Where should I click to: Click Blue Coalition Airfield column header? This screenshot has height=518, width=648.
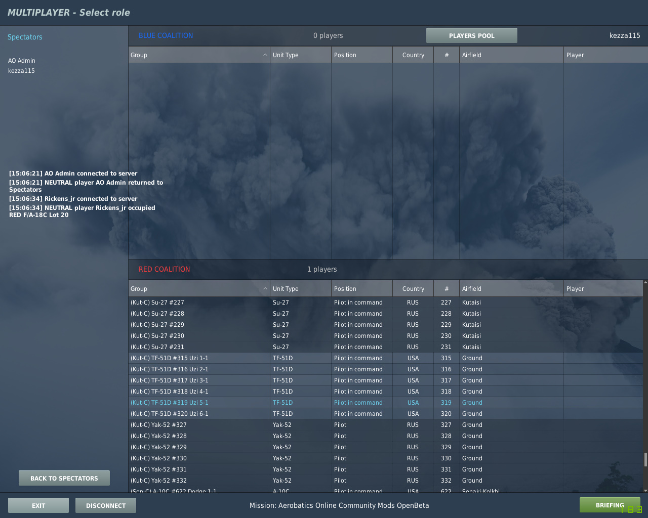pos(511,55)
